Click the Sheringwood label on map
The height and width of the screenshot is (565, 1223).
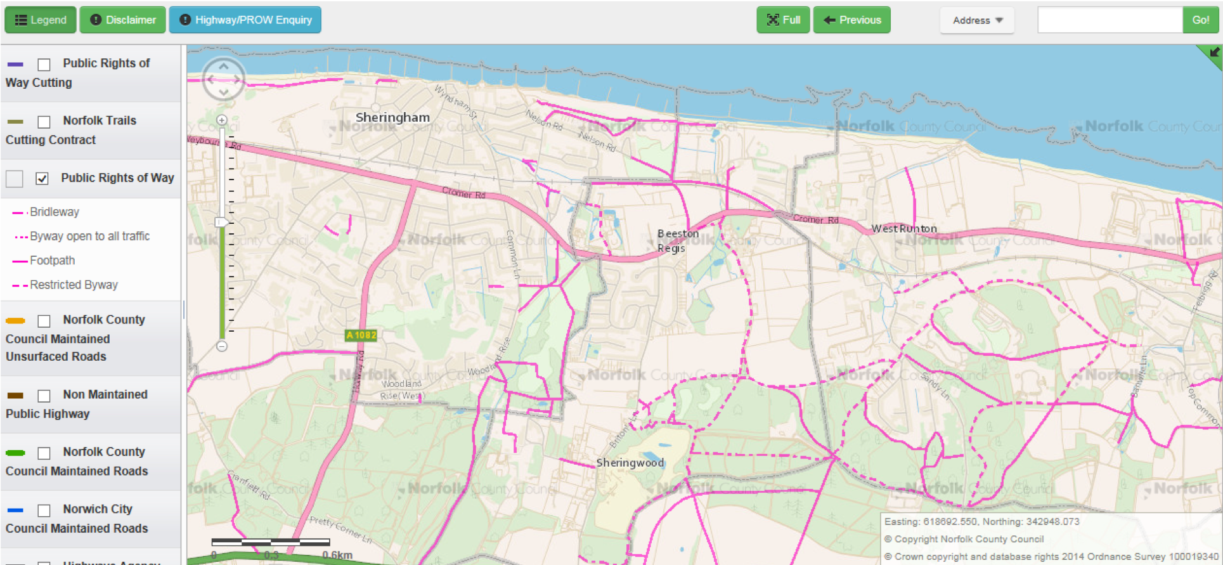pyautogui.click(x=630, y=463)
